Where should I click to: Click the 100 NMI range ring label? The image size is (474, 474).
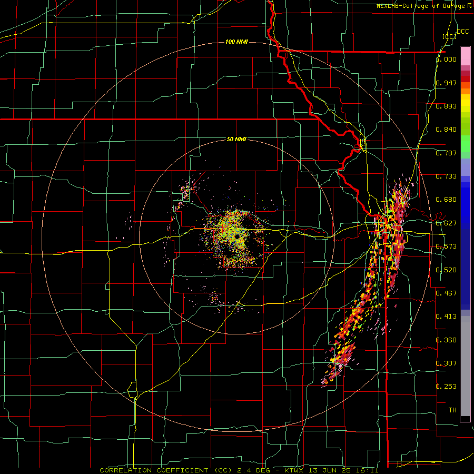[x=236, y=42]
